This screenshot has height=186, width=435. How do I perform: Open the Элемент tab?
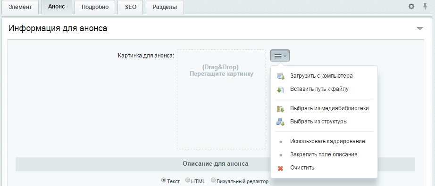point(20,7)
